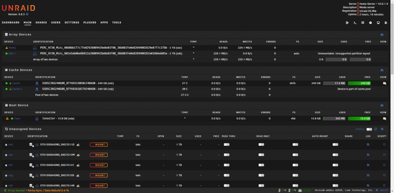Click the disk icon beside Parity identification
The width and height of the screenshot is (394, 193).
pos(35,48)
